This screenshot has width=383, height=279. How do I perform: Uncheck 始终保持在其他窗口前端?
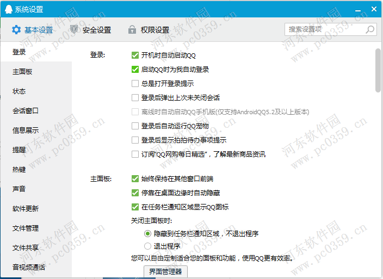pos(135,179)
